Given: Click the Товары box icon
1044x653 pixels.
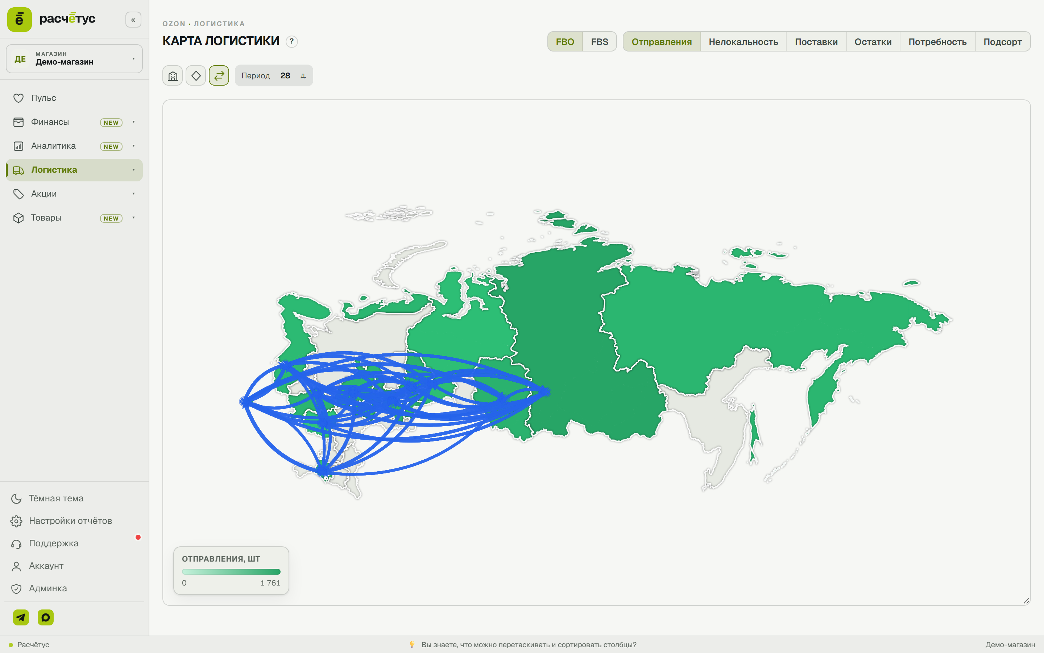Looking at the screenshot, I should click(18, 218).
